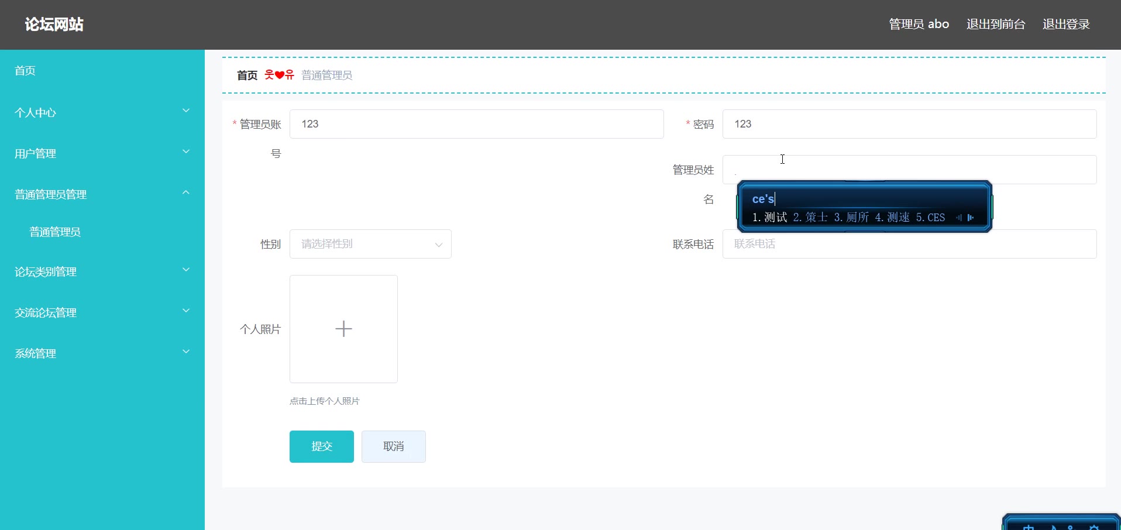1121x530 pixels.
Task: Expand the 论坛类别管理 sidebar menu
Action: pyautogui.click(x=102, y=271)
